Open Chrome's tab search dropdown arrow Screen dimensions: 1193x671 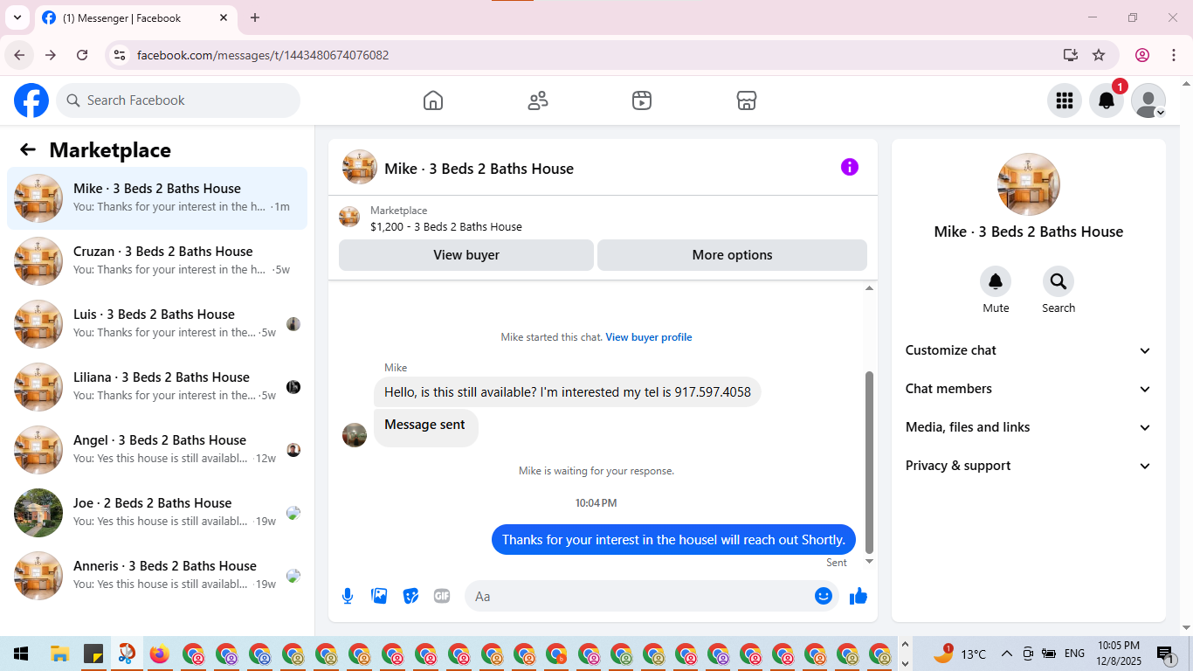pos(17,17)
